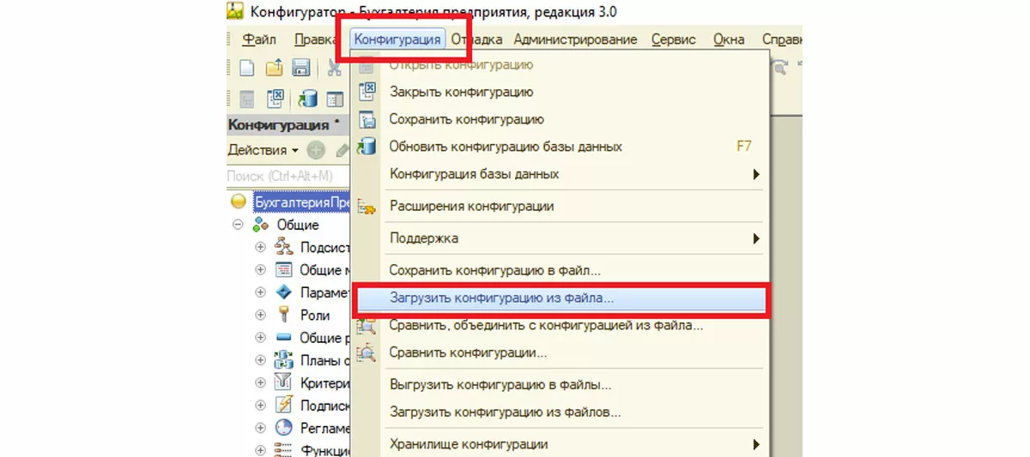This screenshot has width=1030, height=457.
Task: Open the Файл menu
Action: click(x=259, y=39)
